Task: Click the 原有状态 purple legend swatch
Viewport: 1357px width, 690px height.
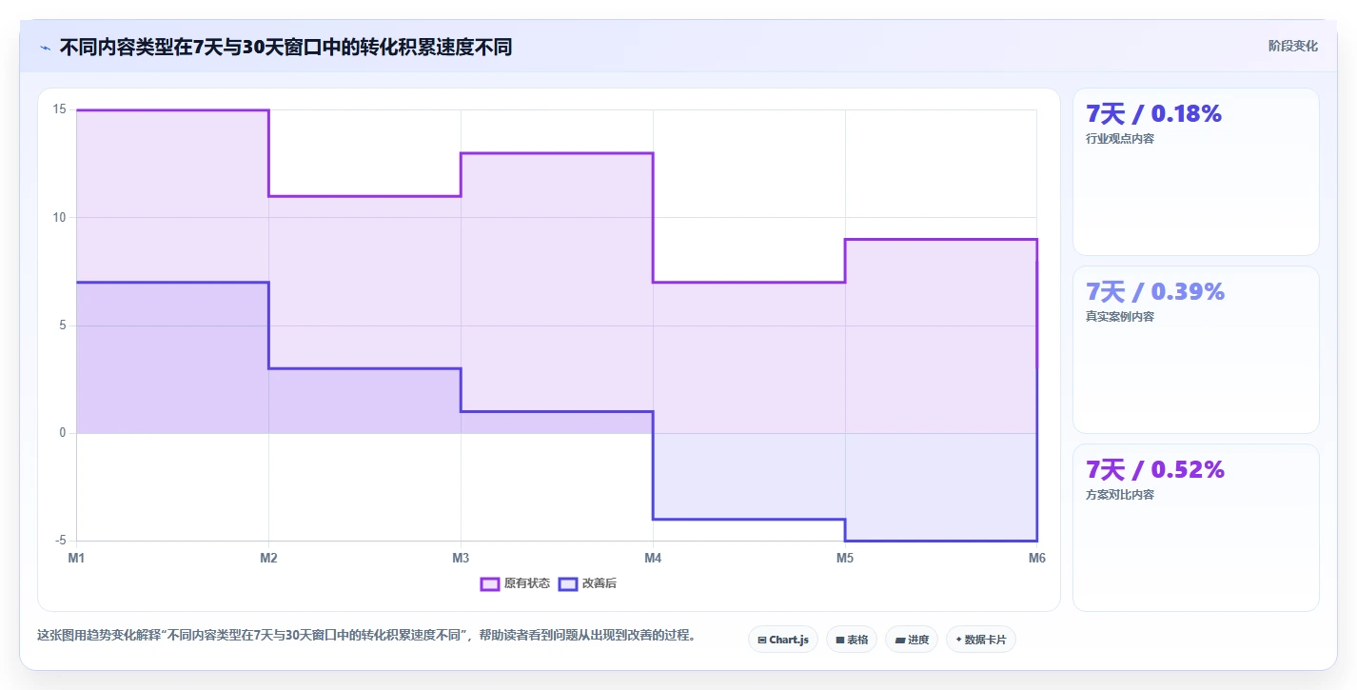Action: [x=490, y=583]
